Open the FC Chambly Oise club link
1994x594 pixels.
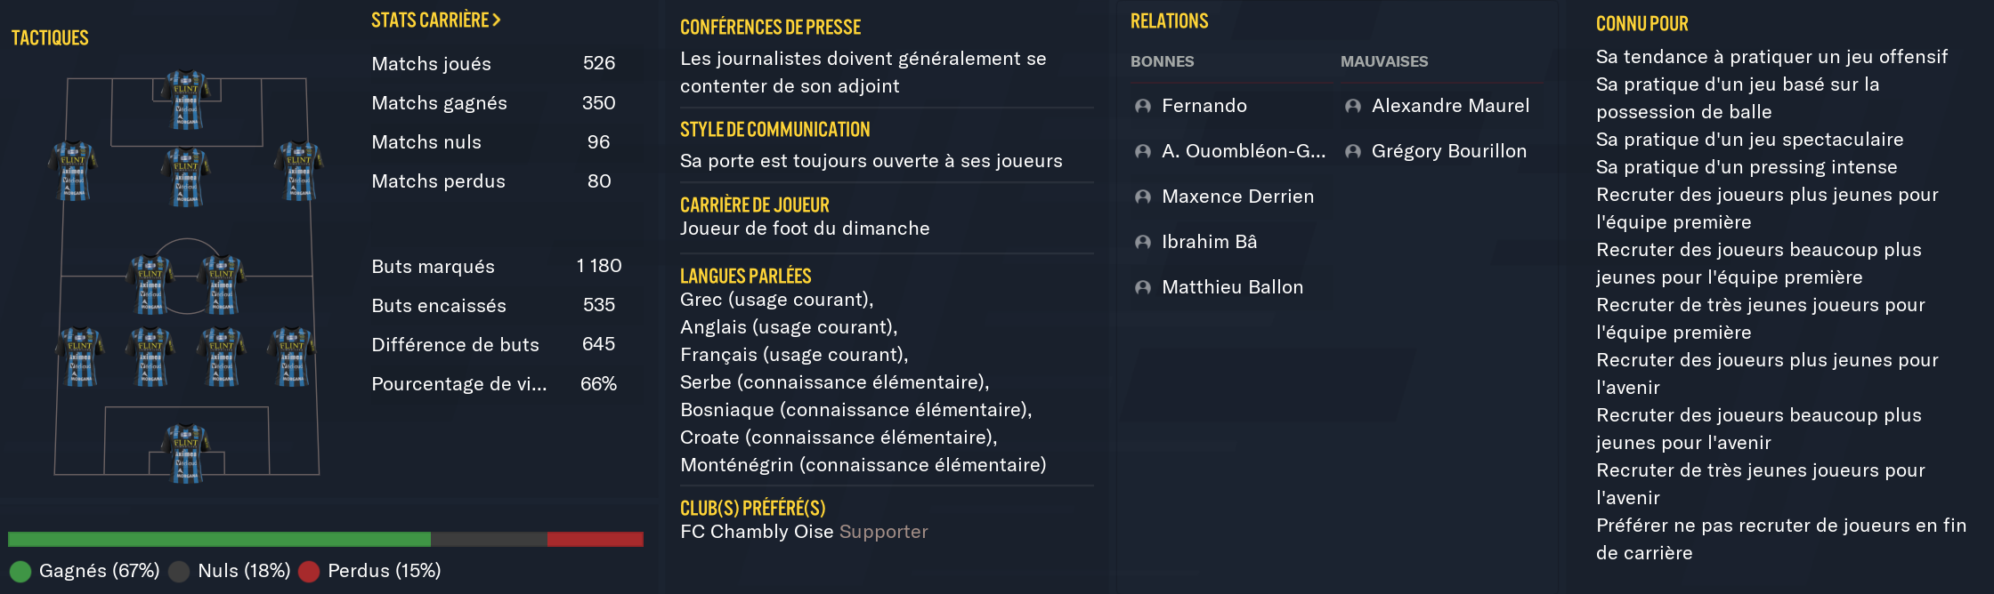point(757,532)
